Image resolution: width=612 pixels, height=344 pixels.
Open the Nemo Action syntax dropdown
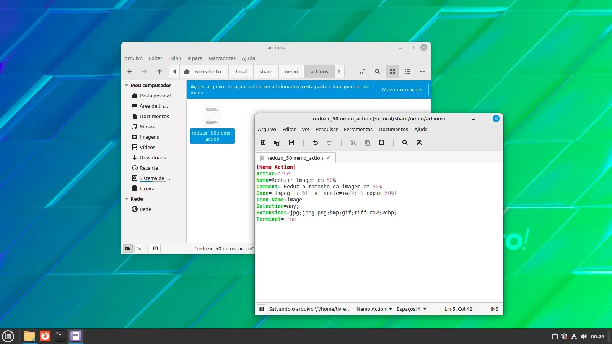click(374, 309)
